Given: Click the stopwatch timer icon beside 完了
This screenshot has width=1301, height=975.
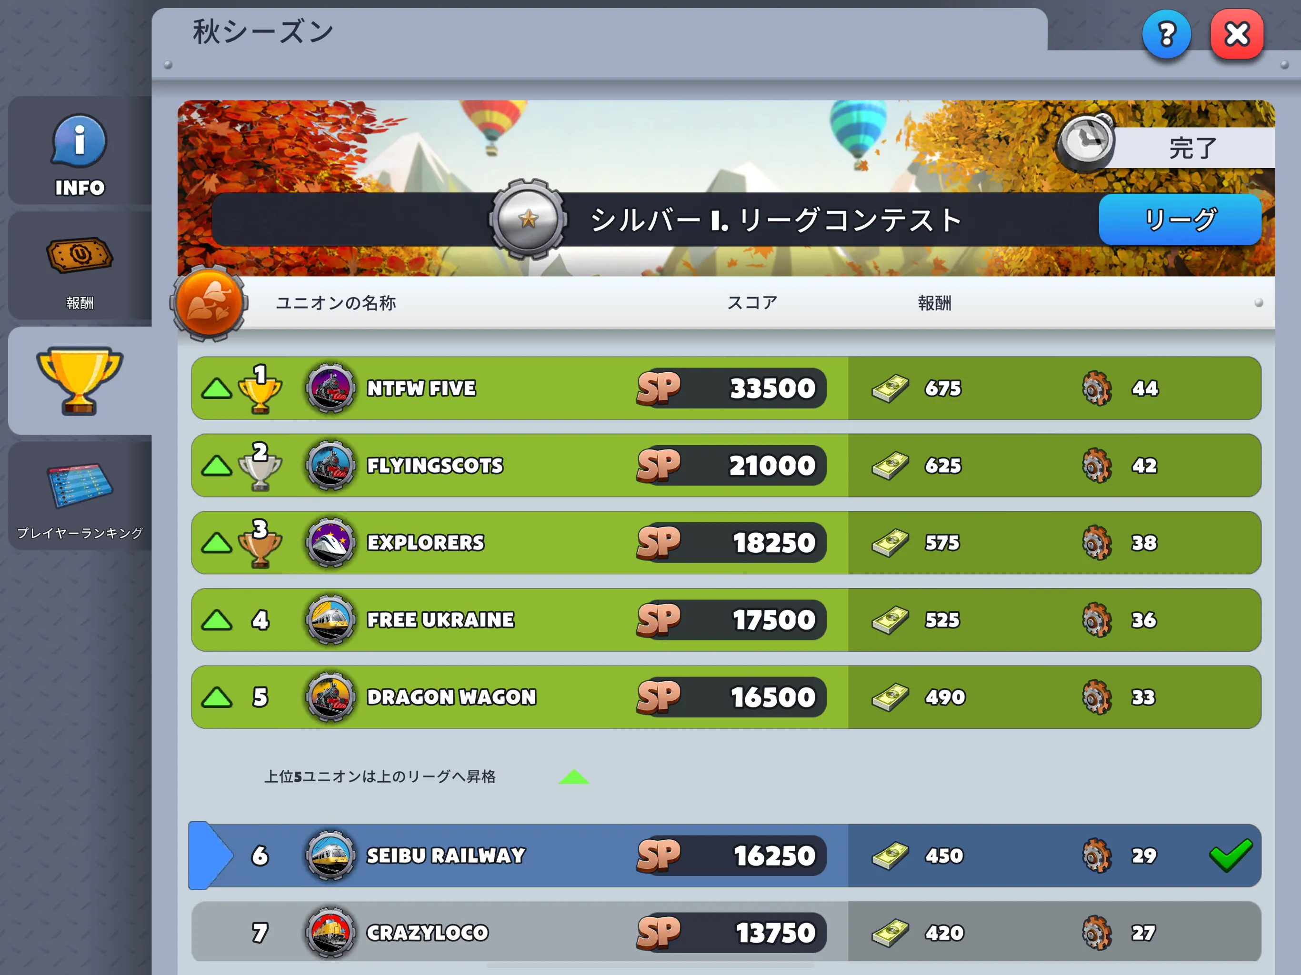Looking at the screenshot, I should tap(1086, 141).
